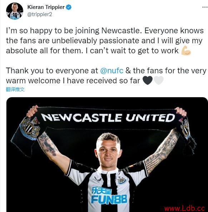The image size is (208, 212).
Task: Click the FUN88 sponsor logo on shirt
Action: tap(109, 195)
